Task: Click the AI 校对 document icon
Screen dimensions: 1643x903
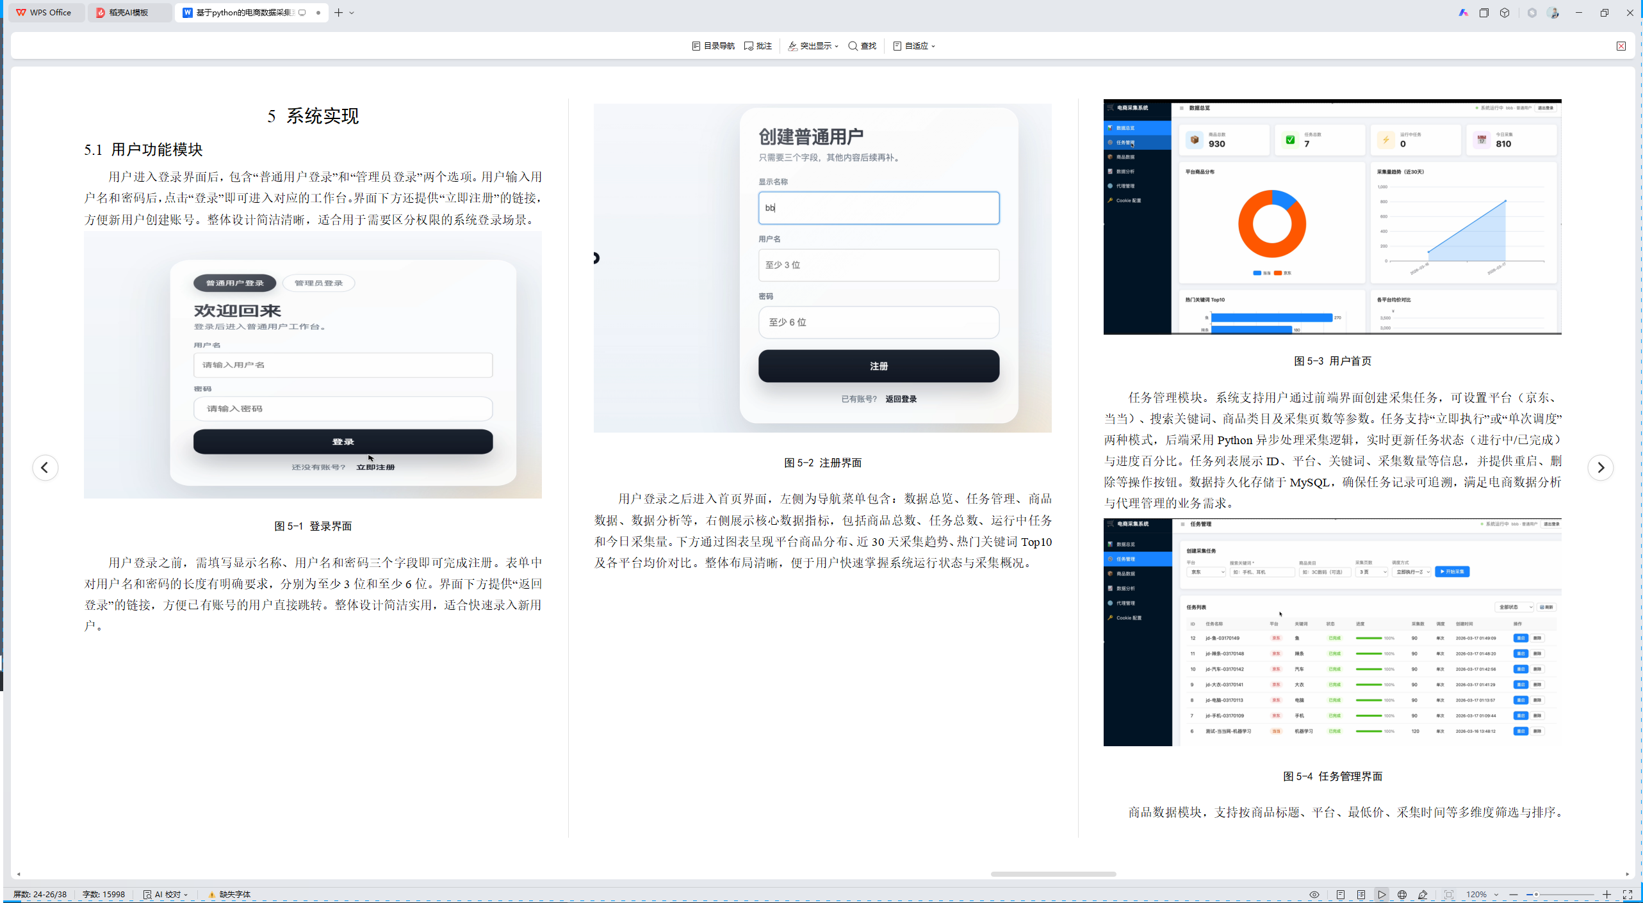Action: pyautogui.click(x=147, y=894)
